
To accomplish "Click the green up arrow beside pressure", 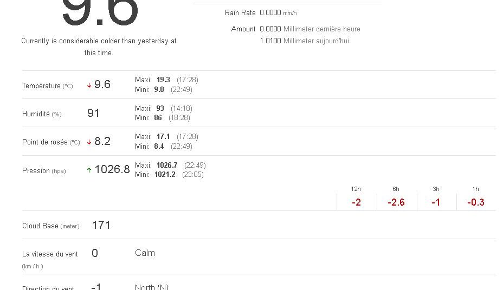I will pyautogui.click(x=89, y=170).
